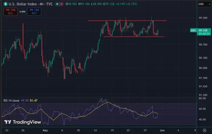Viewport: 212px width, 134px height.
Task: Click the red 99.130 SELL button
Action: [x=11, y=12]
